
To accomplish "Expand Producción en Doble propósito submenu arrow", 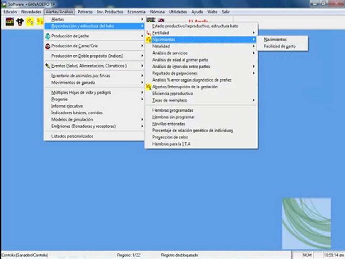I will 142,56.
